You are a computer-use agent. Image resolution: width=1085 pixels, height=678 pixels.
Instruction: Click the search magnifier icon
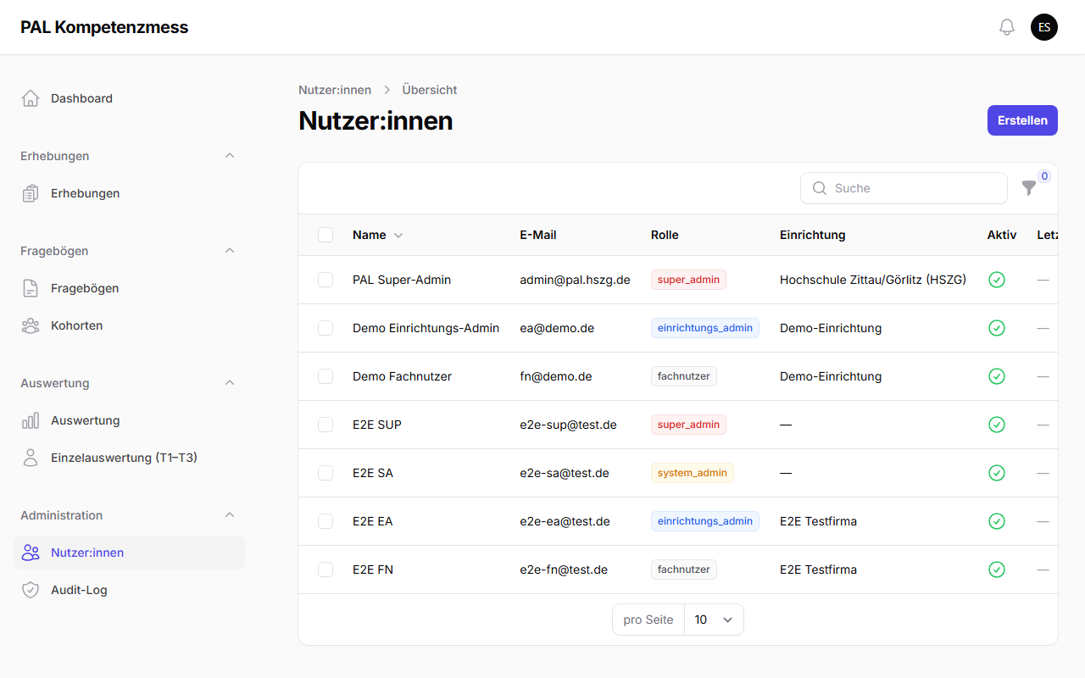tap(820, 188)
